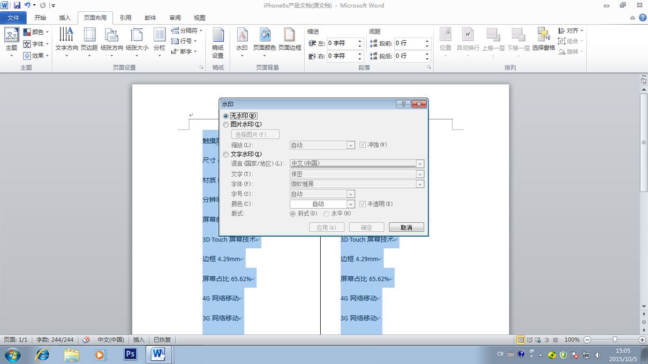Select the 文字水印 text watermark option
Image resolution: width=648 pixels, height=364 pixels.
[x=226, y=154]
